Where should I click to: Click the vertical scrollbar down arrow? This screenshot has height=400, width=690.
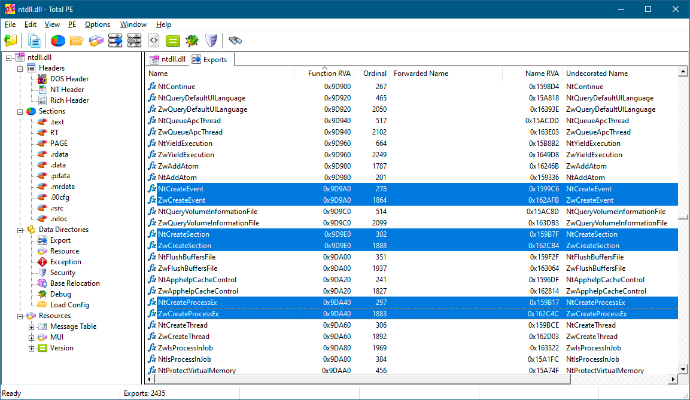click(x=682, y=370)
